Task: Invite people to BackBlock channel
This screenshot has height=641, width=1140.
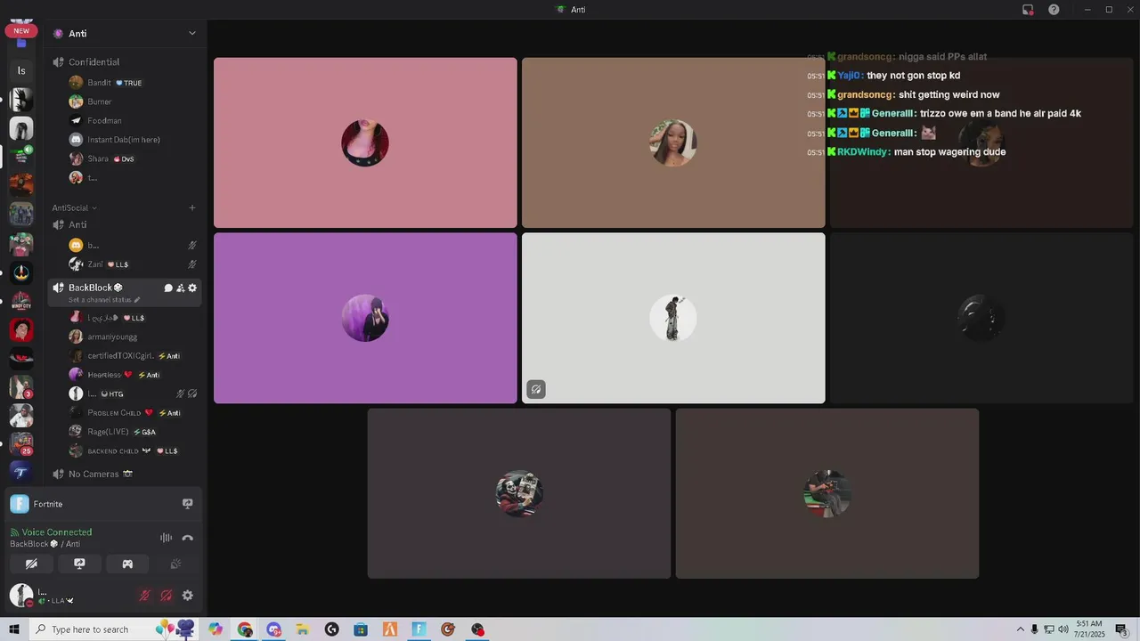Action: point(181,288)
